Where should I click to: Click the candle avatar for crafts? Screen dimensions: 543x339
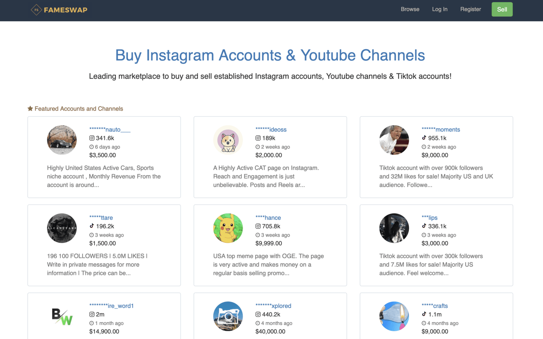pyautogui.click(x=394, y=316)
